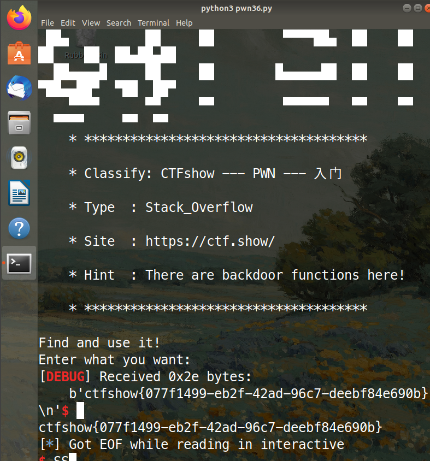Close the python3 pwn36.py terminal window
This screenshot has height=461, width=430.
pos(428,8)
